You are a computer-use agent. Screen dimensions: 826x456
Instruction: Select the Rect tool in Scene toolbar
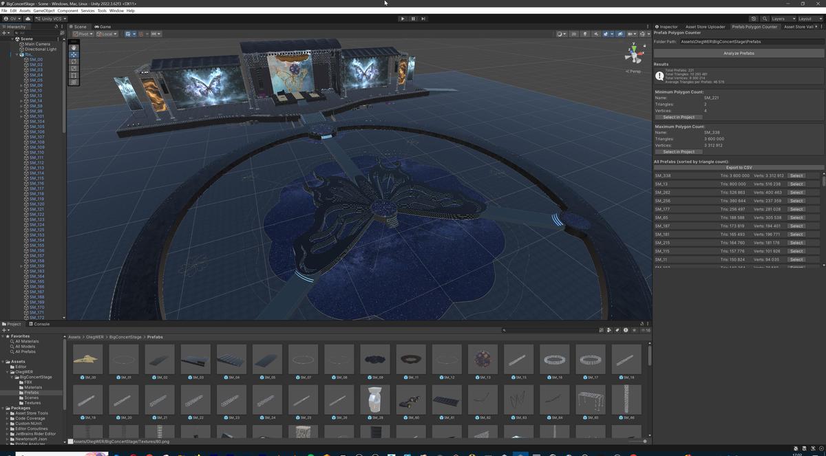coord(74,75)
